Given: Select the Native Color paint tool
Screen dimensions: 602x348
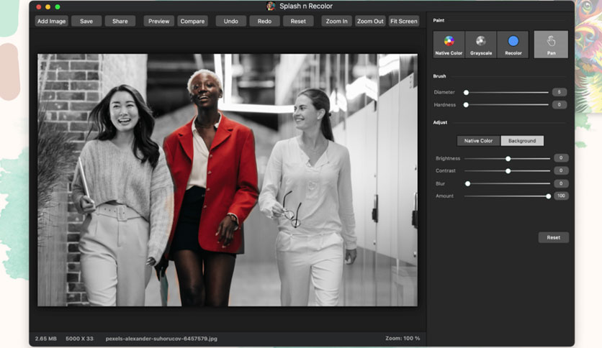Looking at the screenshot, I should point(449,45).
